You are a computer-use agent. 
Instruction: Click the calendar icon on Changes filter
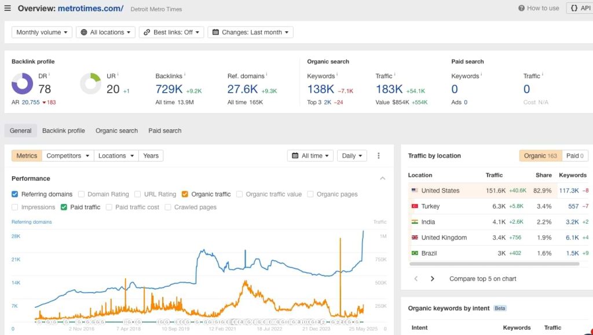point(217,32)
